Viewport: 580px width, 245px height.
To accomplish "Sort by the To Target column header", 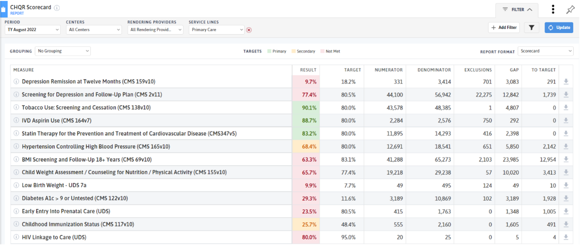I will tap(543, 70).
